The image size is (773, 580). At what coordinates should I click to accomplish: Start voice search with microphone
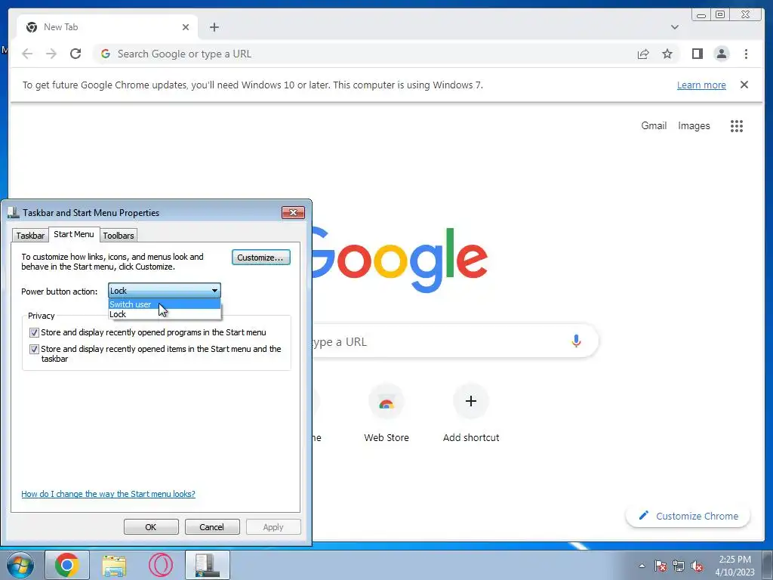click(576, 341)
